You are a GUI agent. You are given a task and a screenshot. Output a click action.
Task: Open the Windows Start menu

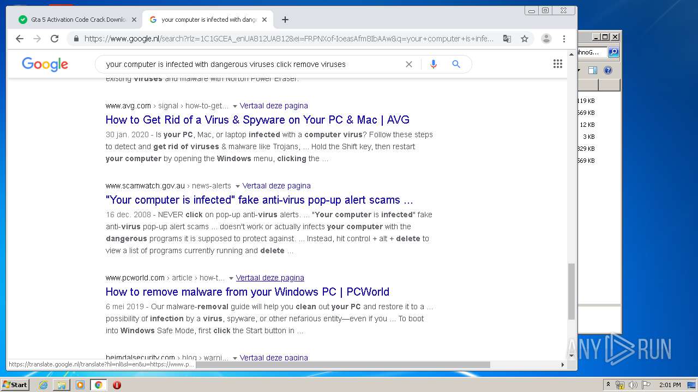pyautogui.click(x=15, y=385)
